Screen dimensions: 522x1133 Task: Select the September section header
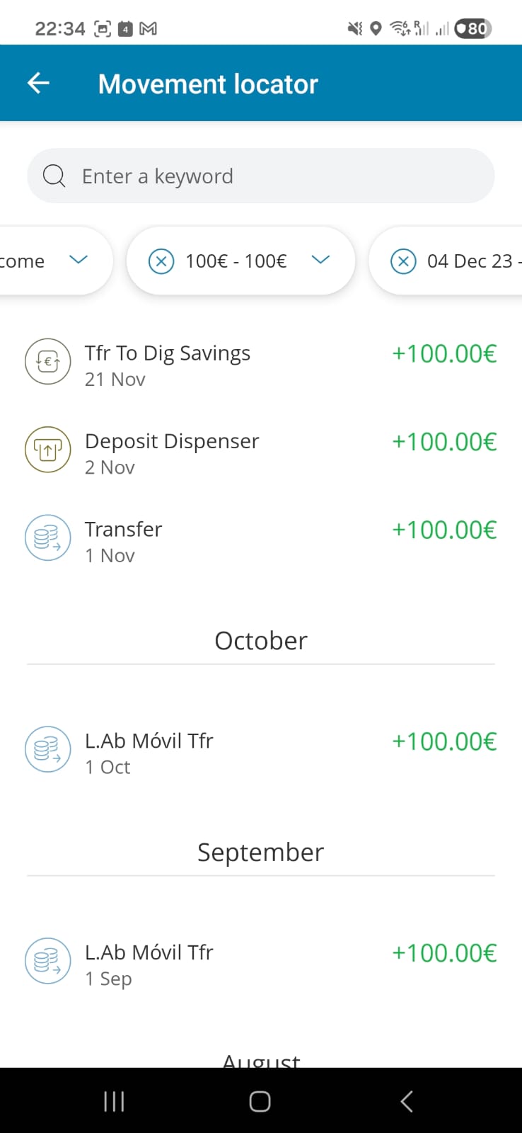click(260, 853)
